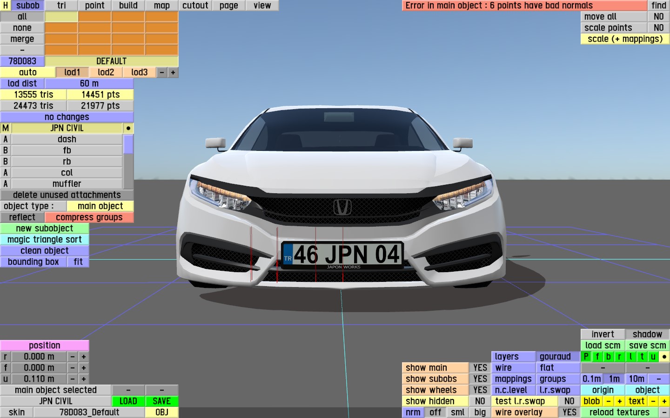The image size is (670, 418).
Task: Click the reflect button
Action: pyautogui.click(x=22, y=217)
